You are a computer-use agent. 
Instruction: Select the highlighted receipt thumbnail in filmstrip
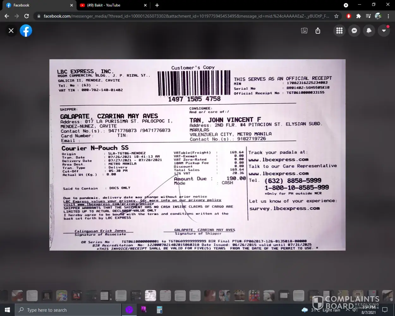(x=150, y=295)
